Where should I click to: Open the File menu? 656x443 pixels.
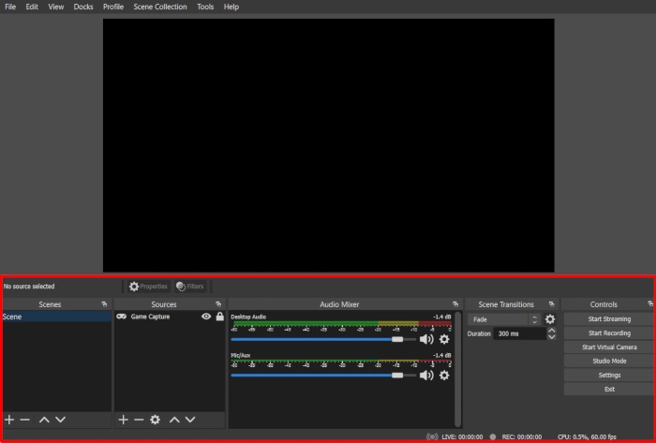(10, 7)
